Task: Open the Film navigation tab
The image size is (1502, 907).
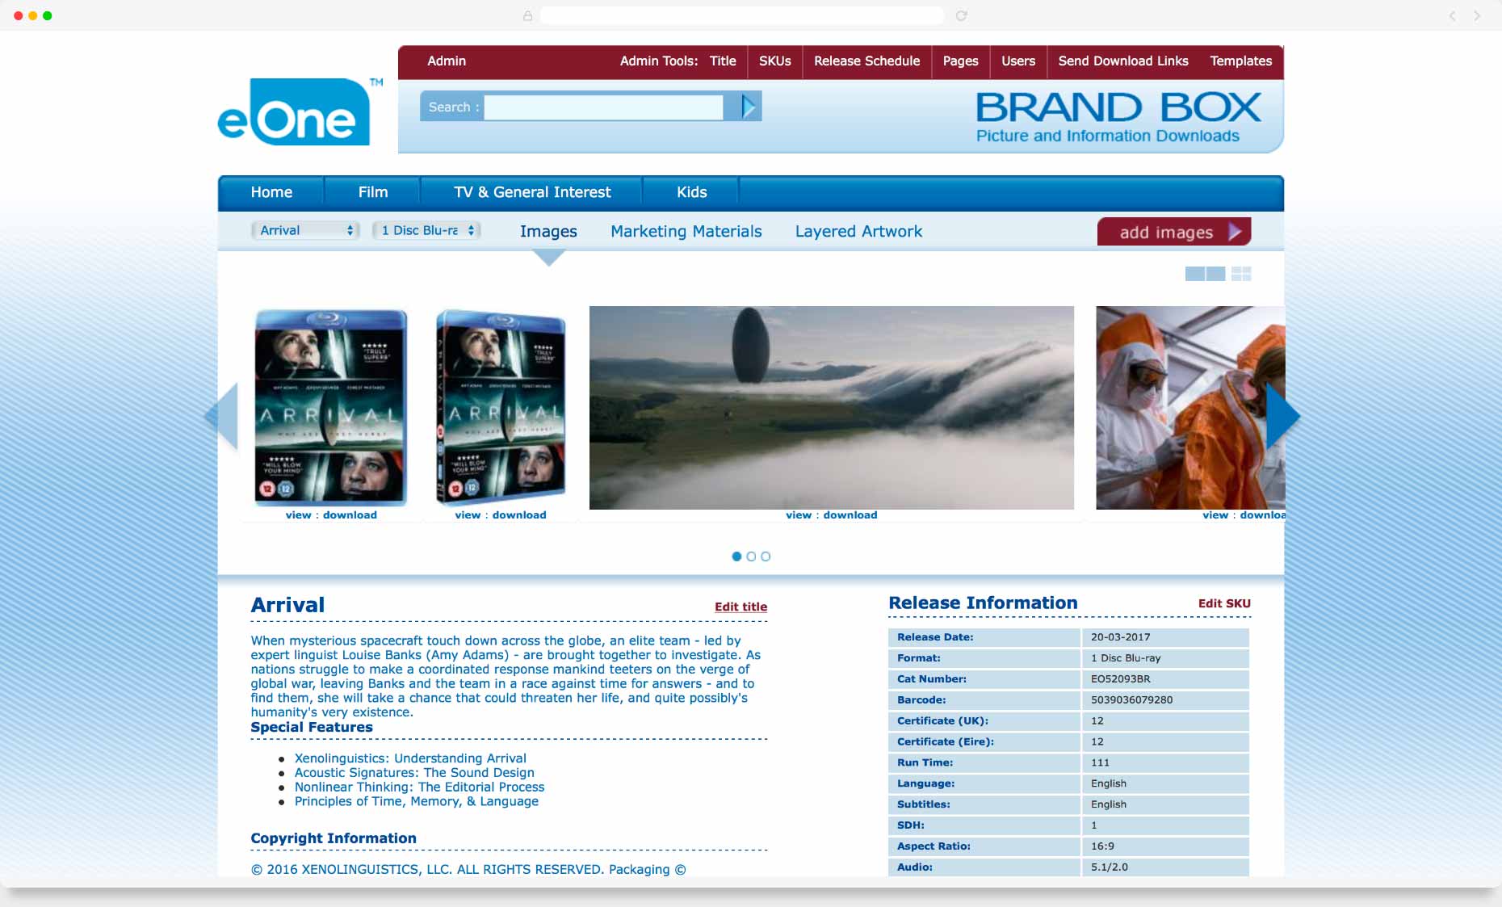Action: click(x=373, y=192)
